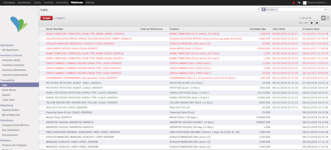Expand advanced search options arrow

[x=328, y=10]
